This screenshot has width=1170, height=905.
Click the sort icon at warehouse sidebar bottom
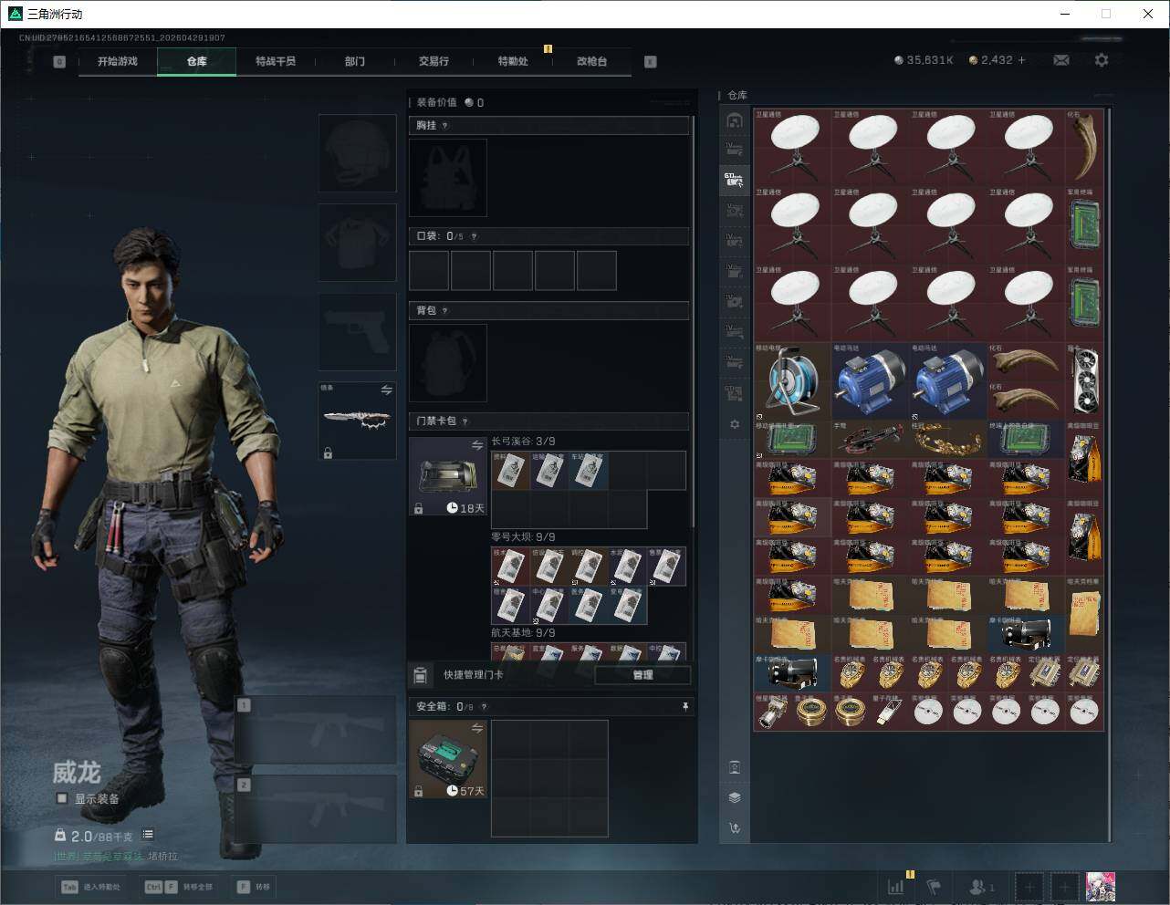pyautogui.click(x=735, y=827)
